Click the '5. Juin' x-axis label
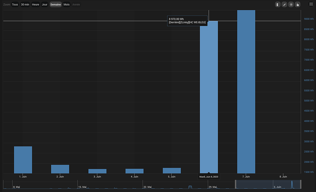 (172, 177)
